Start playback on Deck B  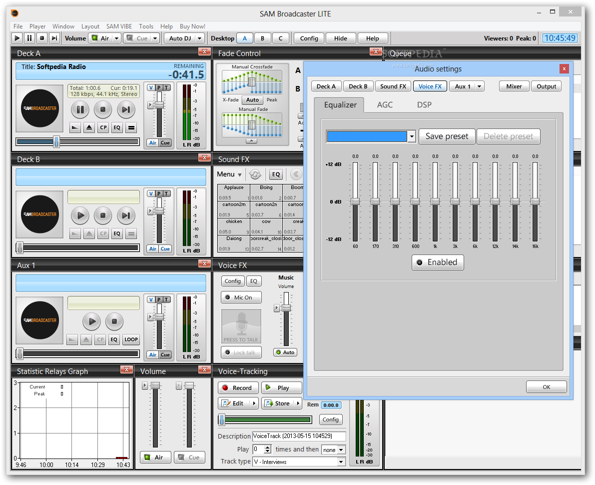(x=80, y=215)
